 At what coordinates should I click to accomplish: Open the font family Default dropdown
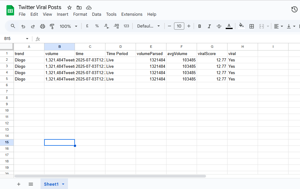coord(148,26)
